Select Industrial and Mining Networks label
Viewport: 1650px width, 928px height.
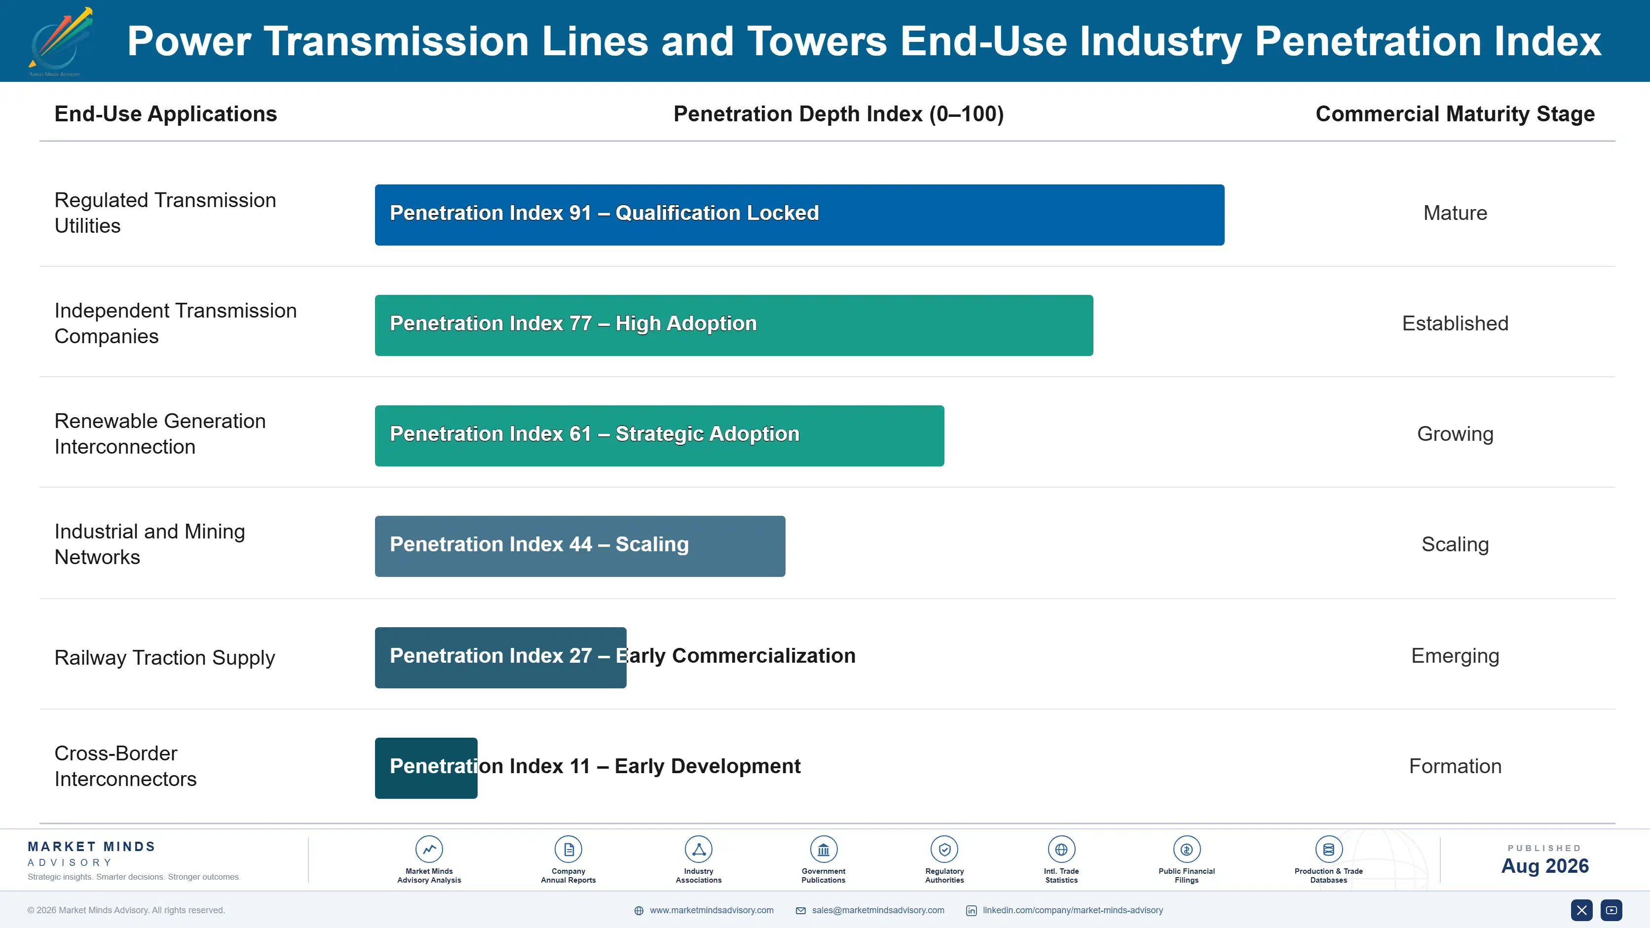150,544
